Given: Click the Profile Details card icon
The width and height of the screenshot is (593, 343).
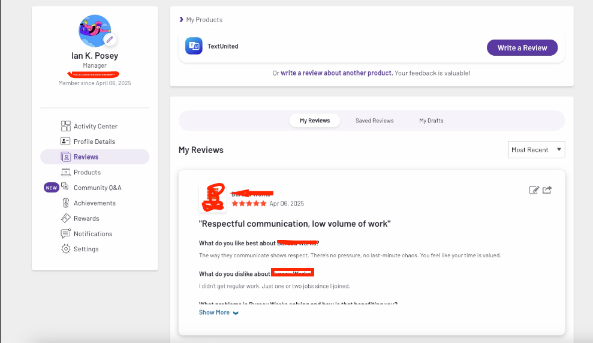Looking at the screenshot, I should click(66, 142).
